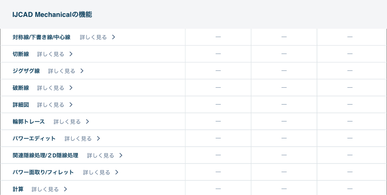
Task: Click the chevron arrow in the パワーエディット row
Action: point(98,138)
